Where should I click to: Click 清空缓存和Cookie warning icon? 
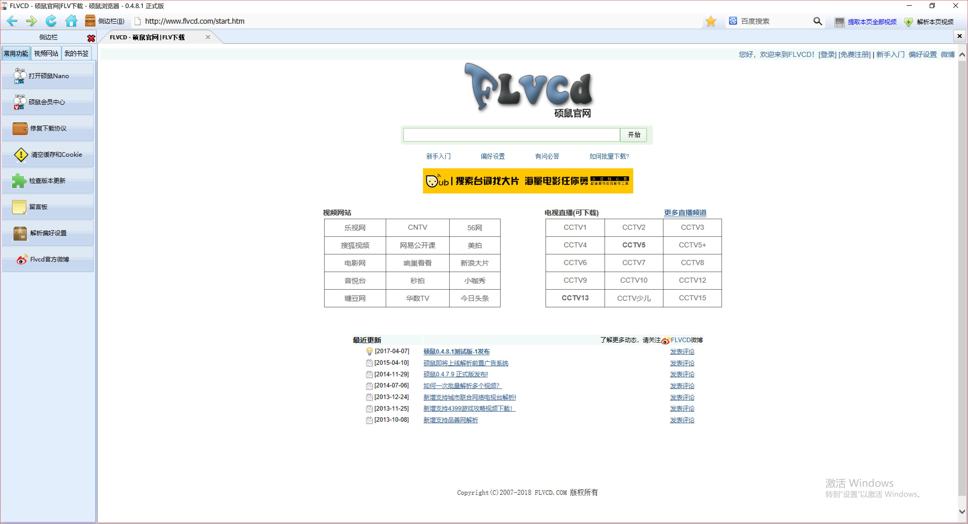point(21,154)
